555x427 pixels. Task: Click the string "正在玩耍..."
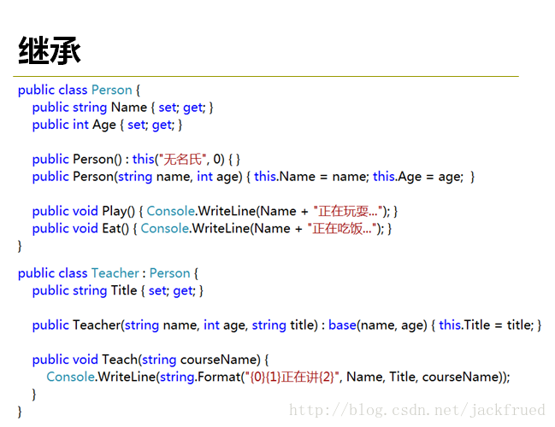coord(348,212)
